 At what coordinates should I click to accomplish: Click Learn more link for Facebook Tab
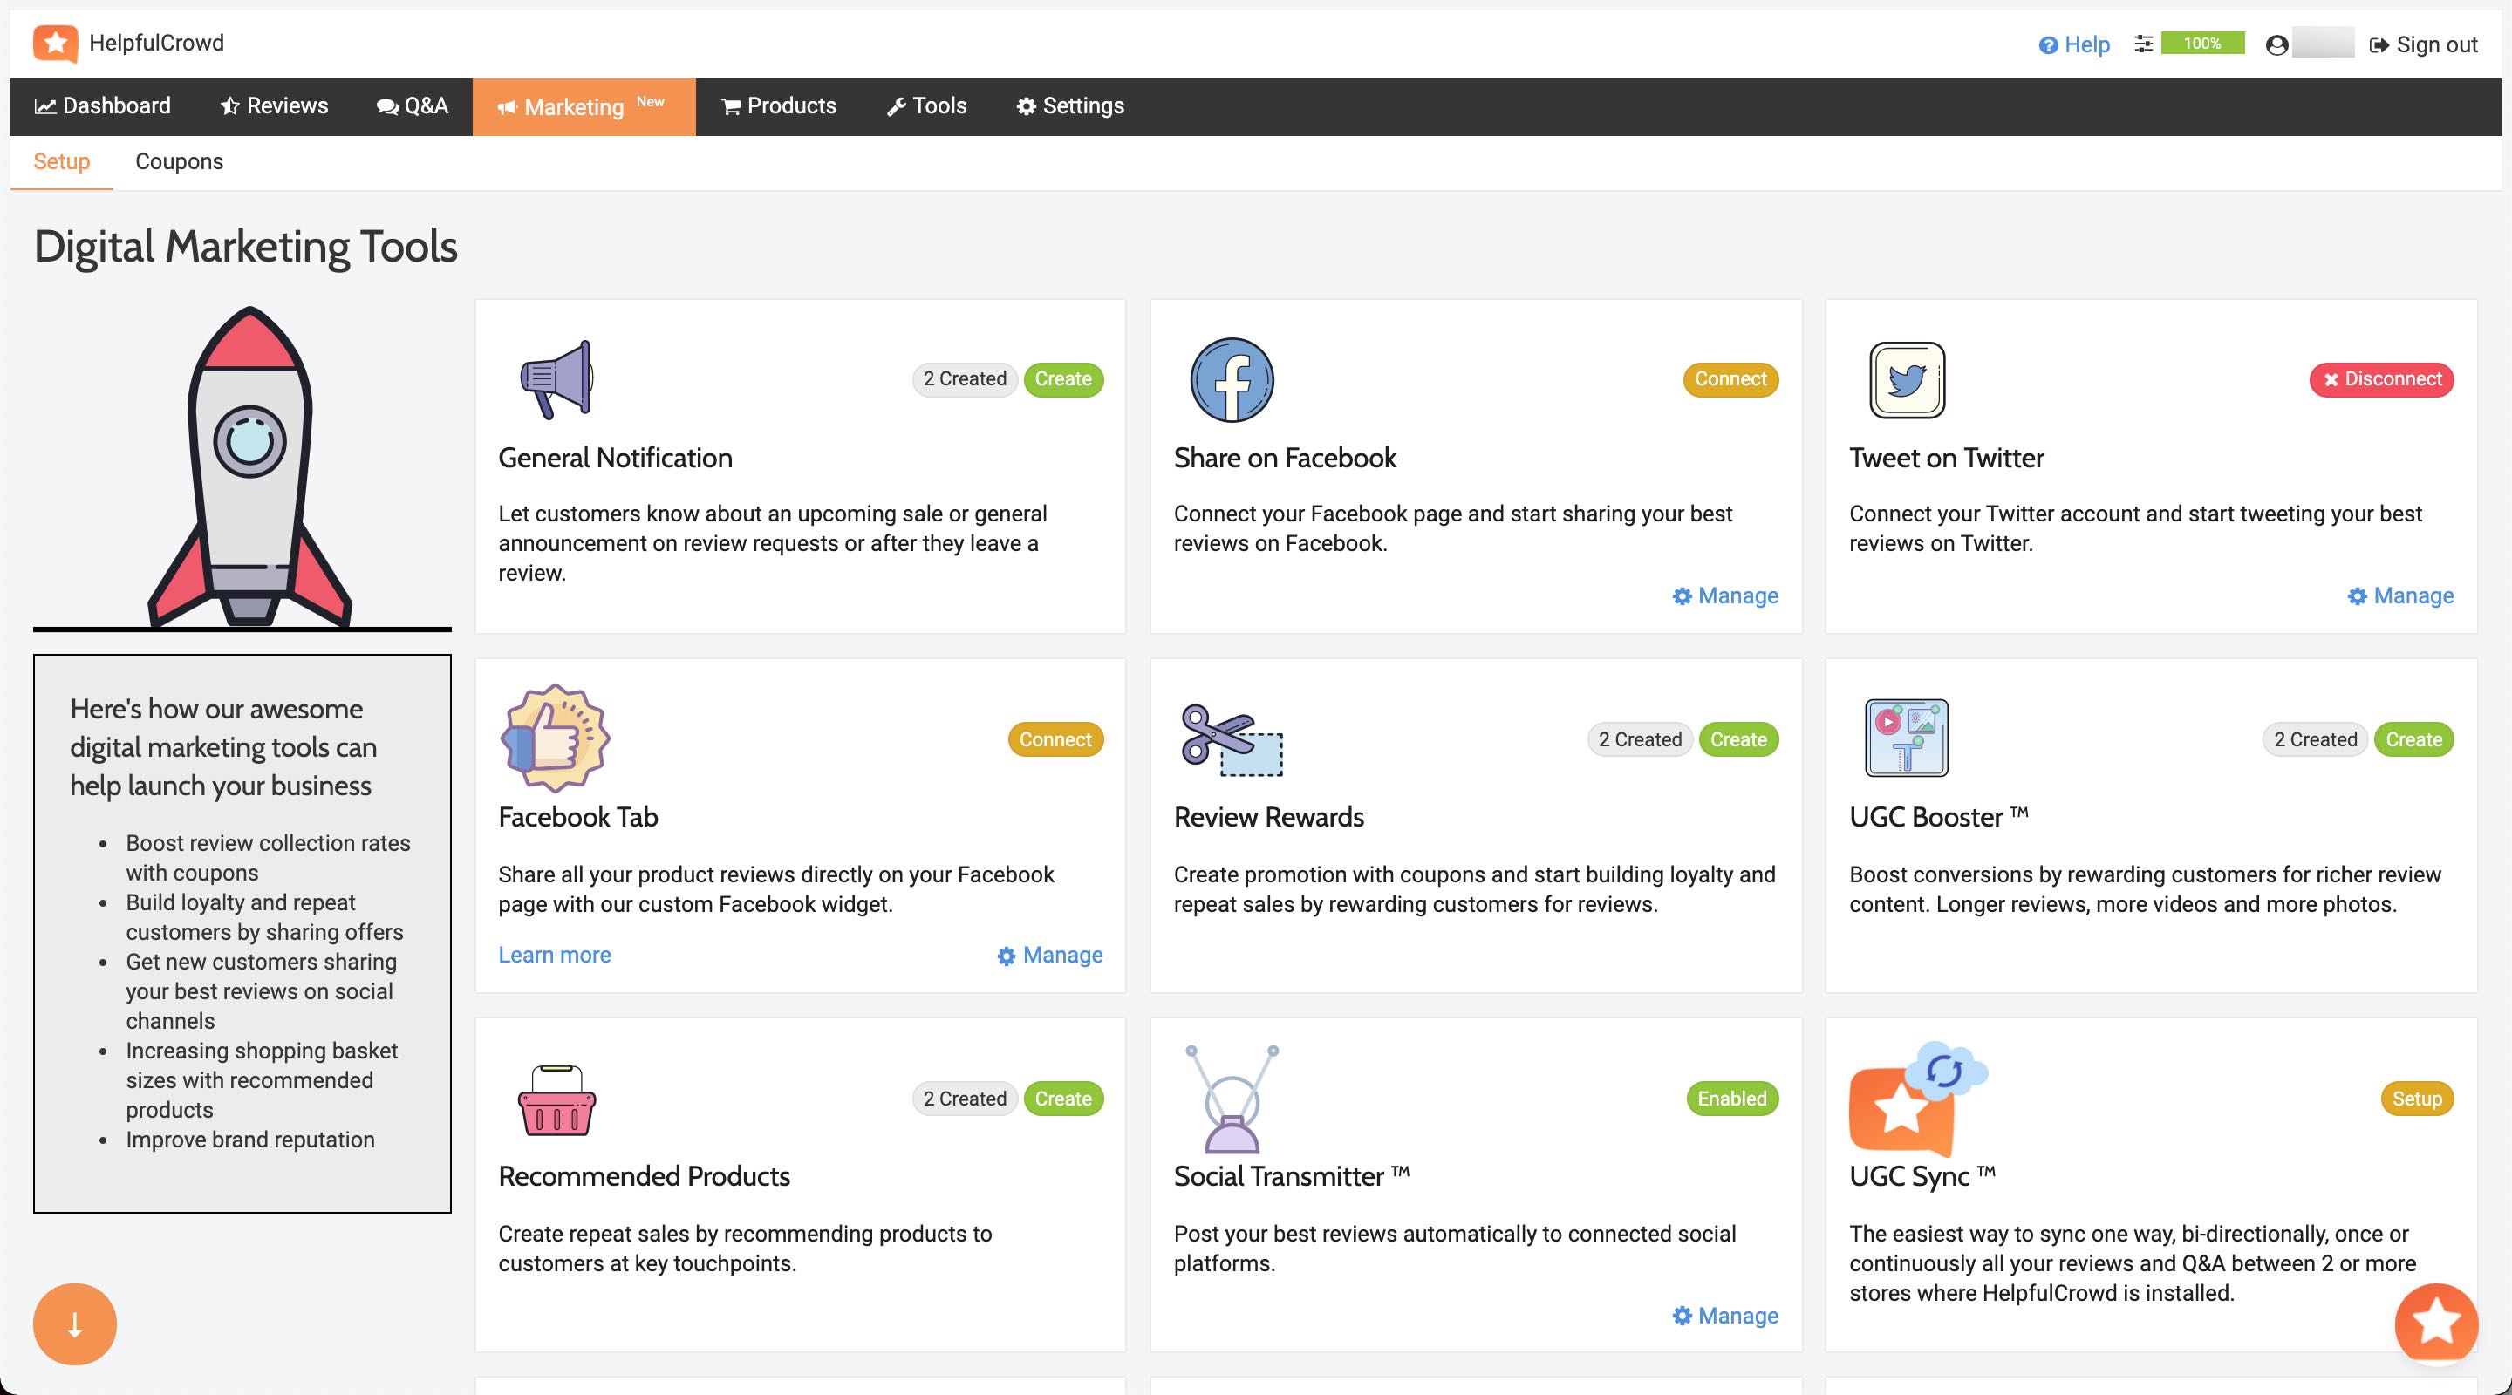553,956
